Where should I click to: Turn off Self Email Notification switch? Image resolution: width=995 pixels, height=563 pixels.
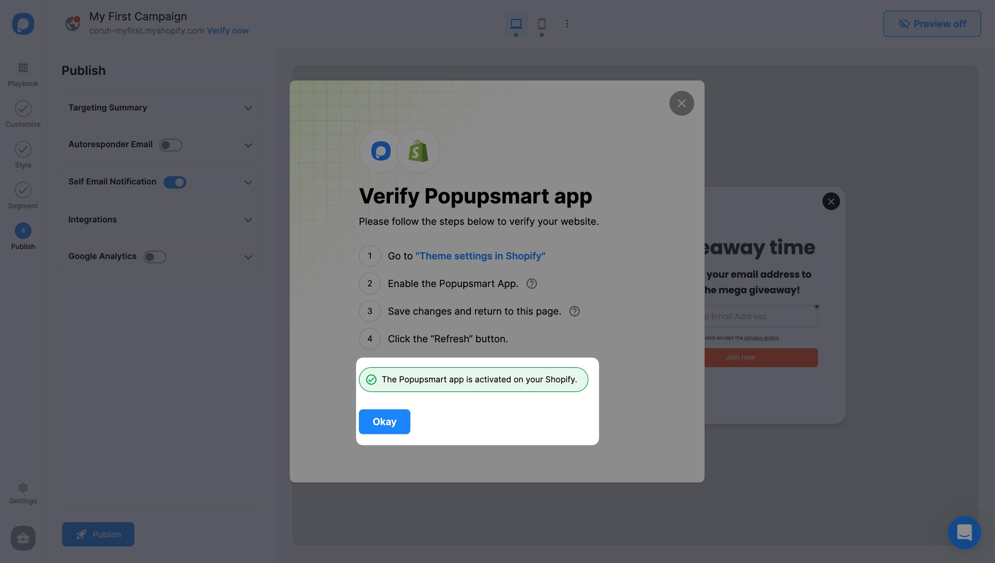pyautogui.click(x=175, y=182)
